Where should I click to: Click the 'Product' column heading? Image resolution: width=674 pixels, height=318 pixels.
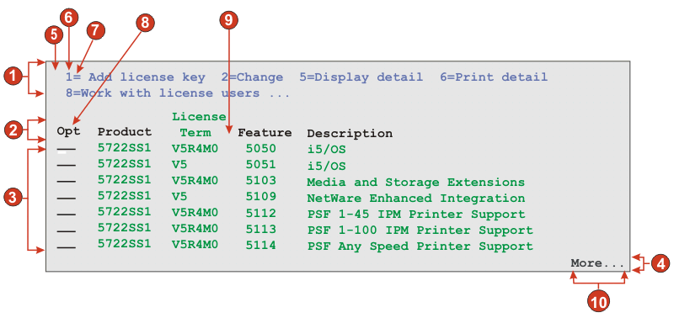[125, 131]
